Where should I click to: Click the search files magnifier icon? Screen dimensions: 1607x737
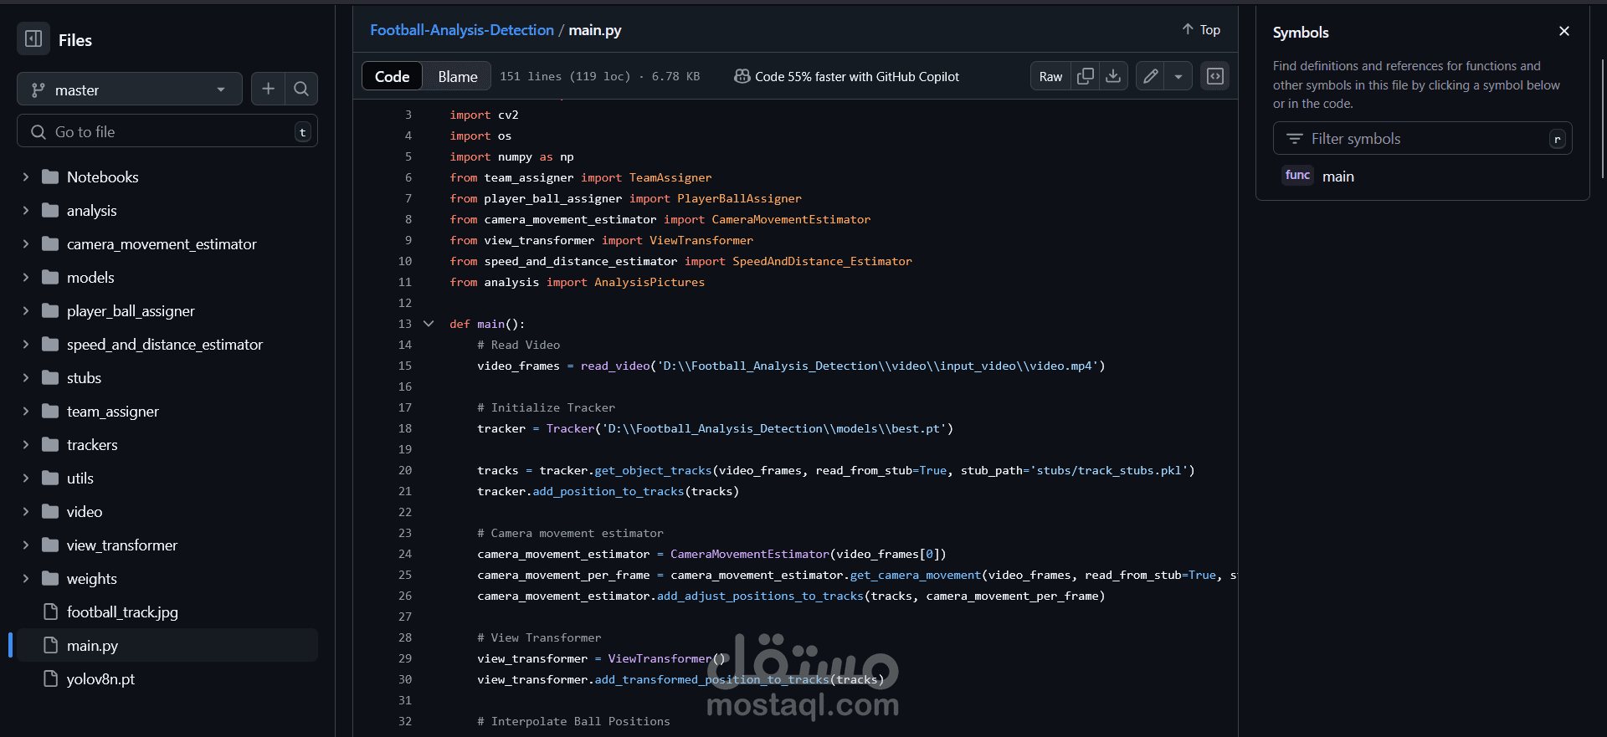point(301,89)
